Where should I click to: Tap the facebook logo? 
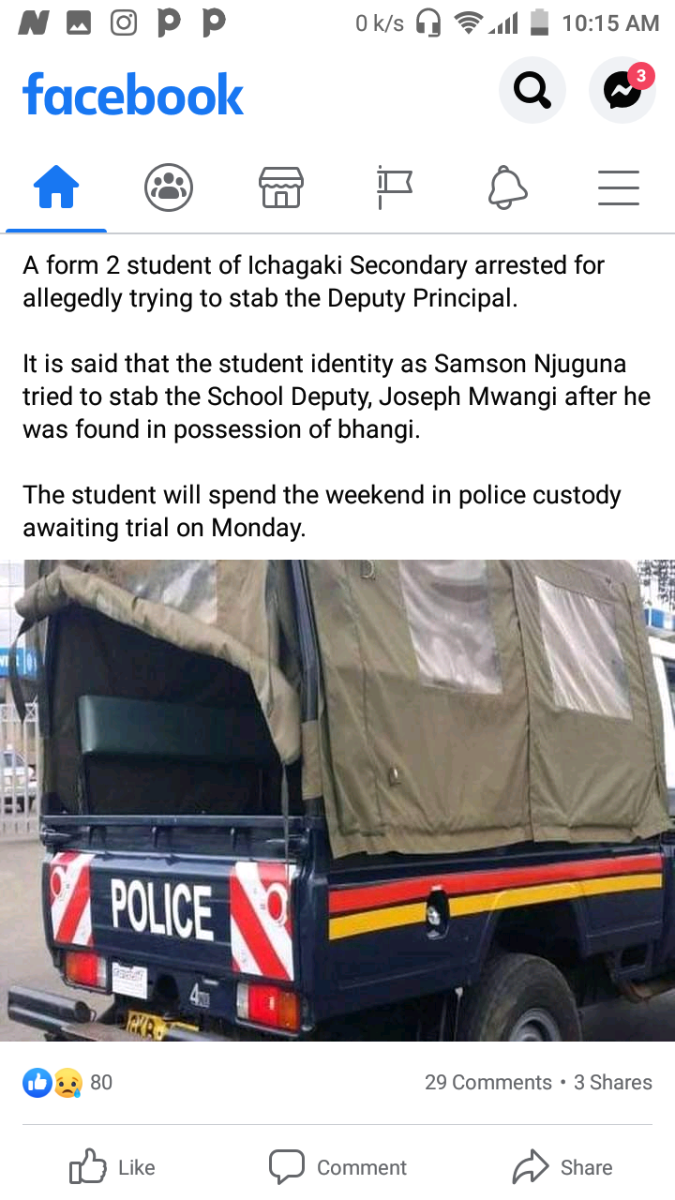coord(133,95)
